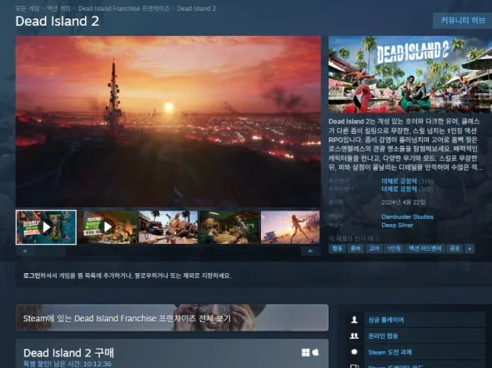This screenshot has height=368, width=492.
Task: Click the game description paragraph
Action: 406,144
